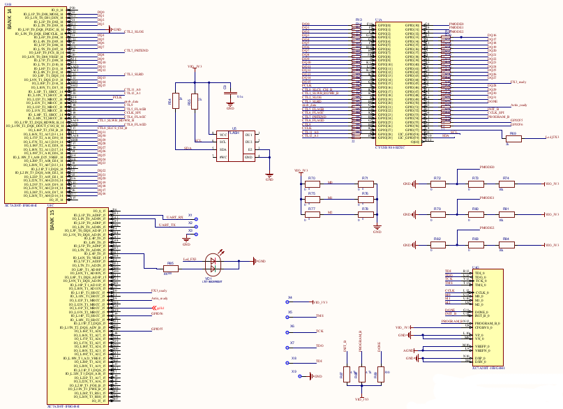
Task: Click test point X1 on UART_RX
Action: click(x=196, y=219)
